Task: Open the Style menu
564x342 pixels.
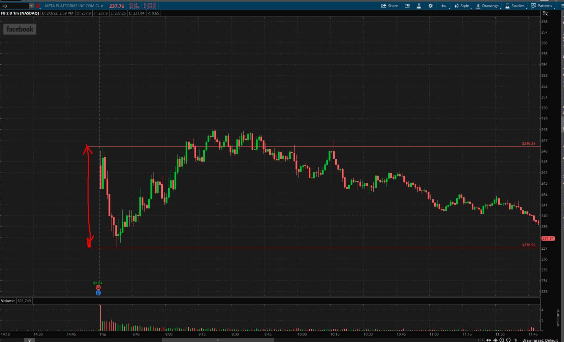Action: [462, 6]
